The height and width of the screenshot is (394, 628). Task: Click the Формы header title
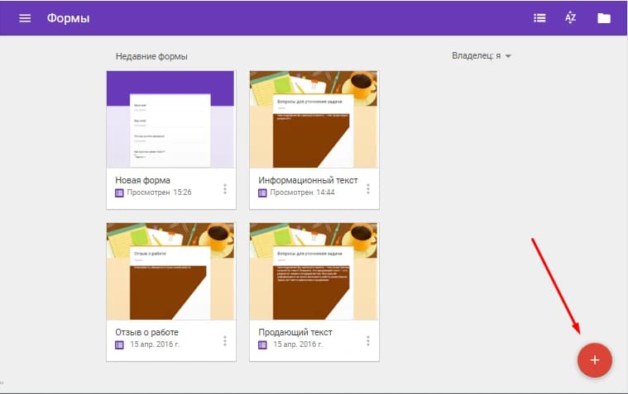tap(68, 18)
